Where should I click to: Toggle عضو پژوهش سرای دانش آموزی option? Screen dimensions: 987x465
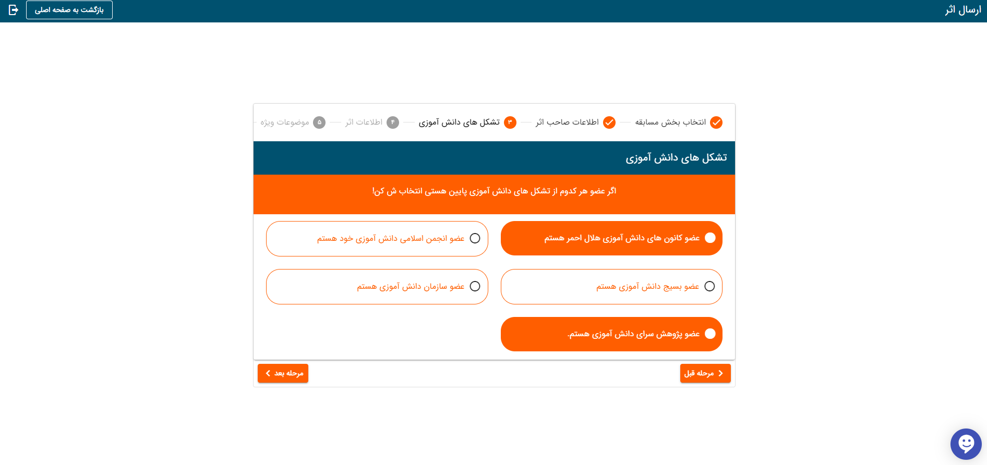(710, 334)
